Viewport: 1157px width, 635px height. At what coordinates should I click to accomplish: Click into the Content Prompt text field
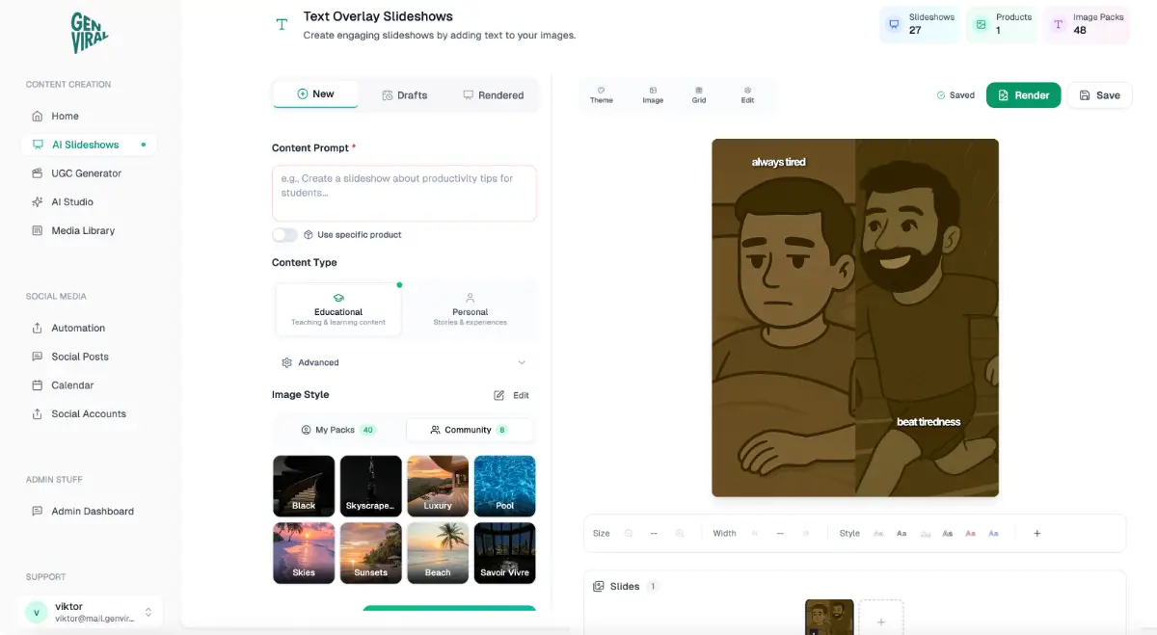[x=404, y=193]
